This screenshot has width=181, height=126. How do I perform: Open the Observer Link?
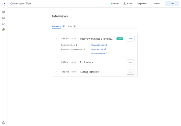coord(97,49)
